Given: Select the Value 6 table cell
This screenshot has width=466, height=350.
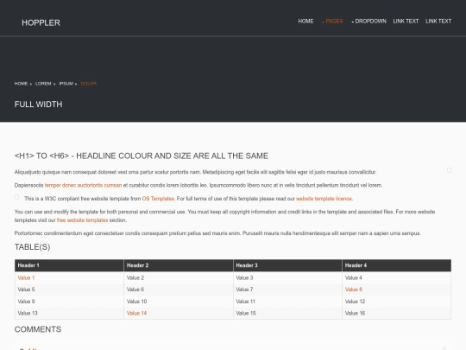Looking at the screenshot, I should coord(179,290).
